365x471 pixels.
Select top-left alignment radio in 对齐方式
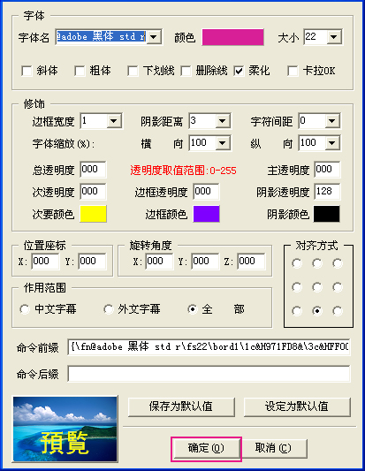(x=297, y=263)
